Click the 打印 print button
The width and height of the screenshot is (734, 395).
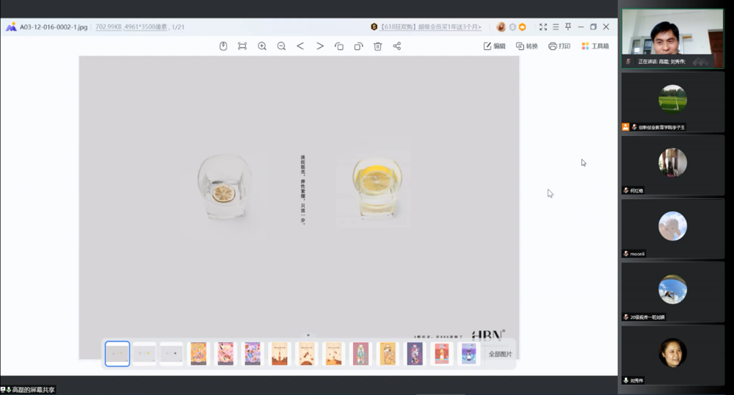559,46
